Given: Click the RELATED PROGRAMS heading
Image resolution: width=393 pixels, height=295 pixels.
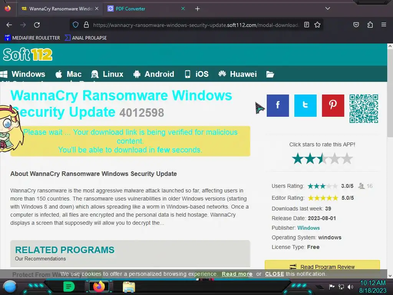Looking at the screenshot, I should pyautogui.click(x=64, y=250).
